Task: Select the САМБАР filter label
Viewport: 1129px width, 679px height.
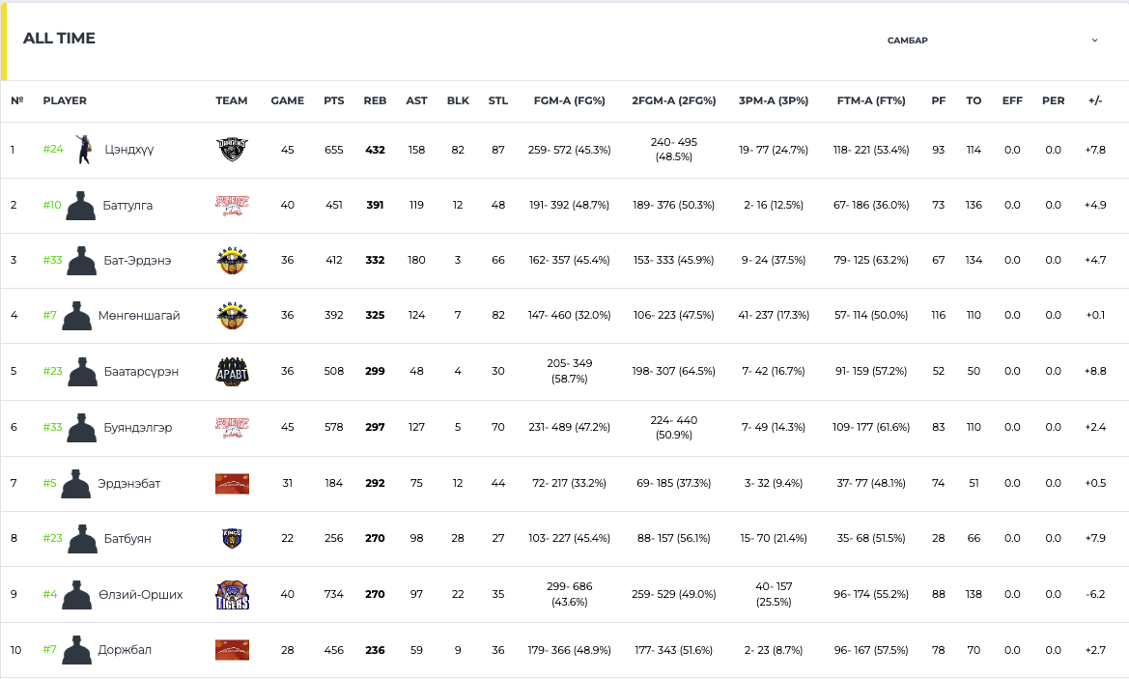Action: tap(907, 41)
